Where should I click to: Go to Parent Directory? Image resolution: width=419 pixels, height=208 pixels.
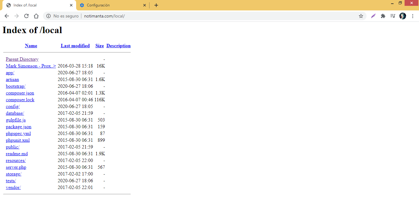tap(22, 59)
